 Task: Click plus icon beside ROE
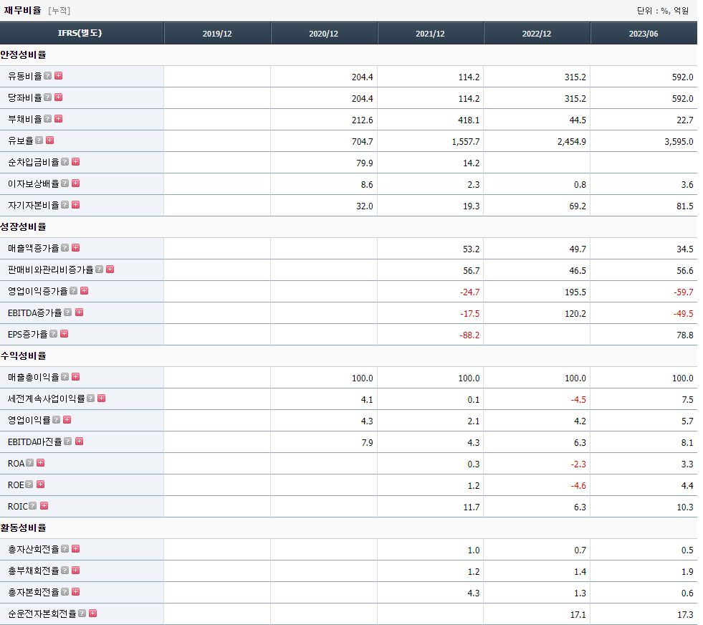pos(41,485)
